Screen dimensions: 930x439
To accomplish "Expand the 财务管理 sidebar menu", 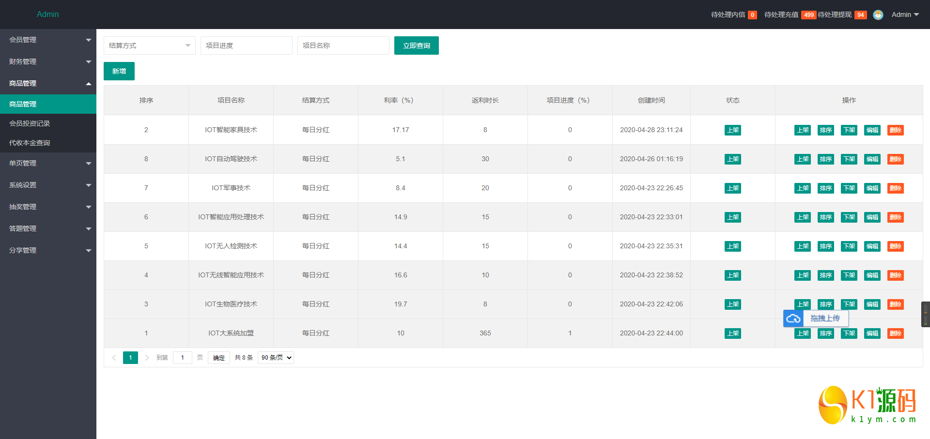I will 48,61.
